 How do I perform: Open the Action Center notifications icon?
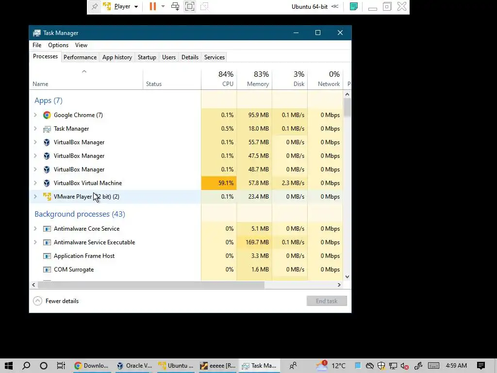point(481,366)
